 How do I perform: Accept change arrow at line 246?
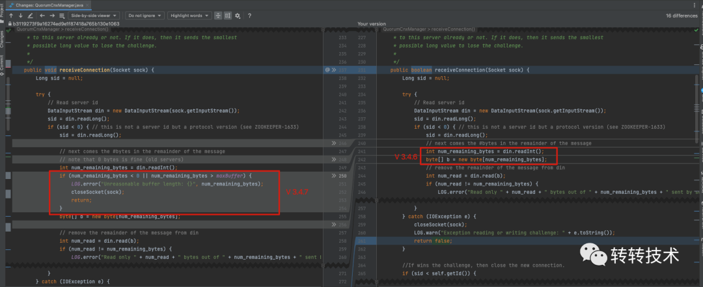click(333, 143)
